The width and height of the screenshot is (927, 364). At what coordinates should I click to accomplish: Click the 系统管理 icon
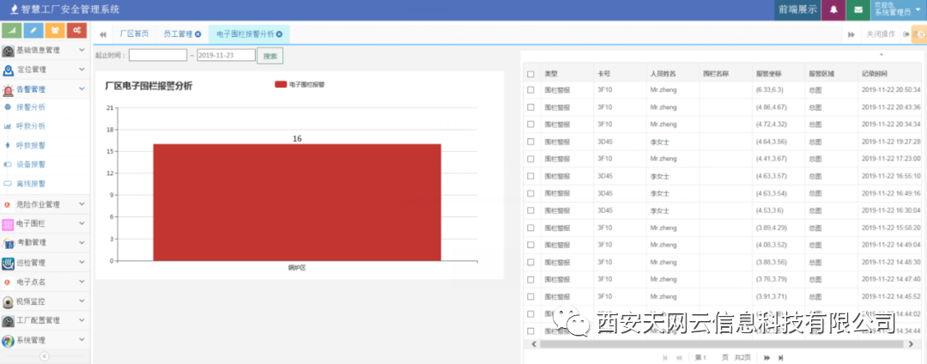(9, 341)
